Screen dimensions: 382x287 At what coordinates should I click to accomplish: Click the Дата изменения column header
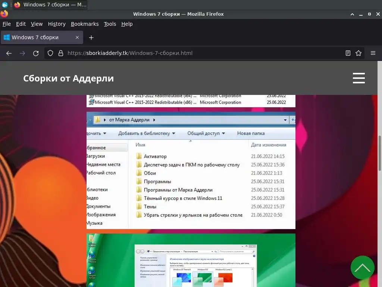click(269, 145)
